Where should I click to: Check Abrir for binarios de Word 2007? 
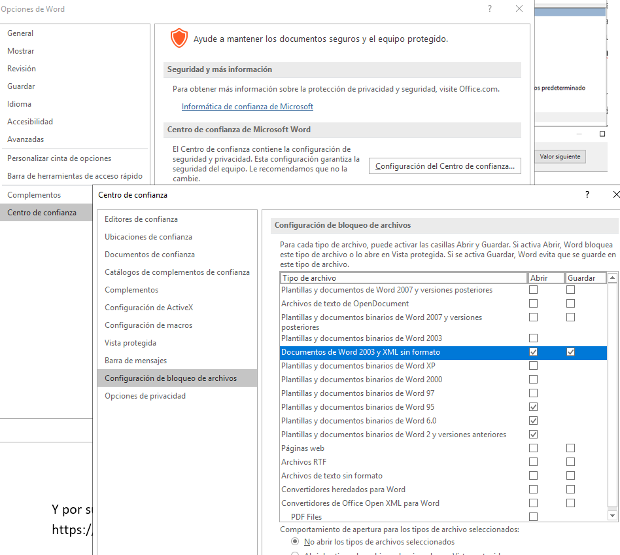pos(534,317)
